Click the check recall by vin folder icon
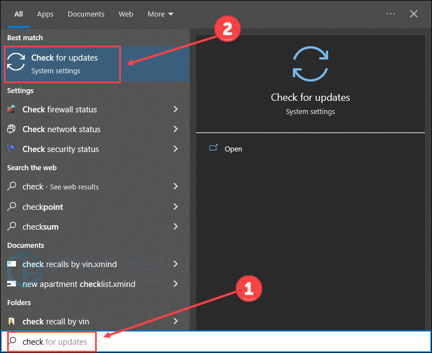The image size is (432, 353). pos(12,322)
